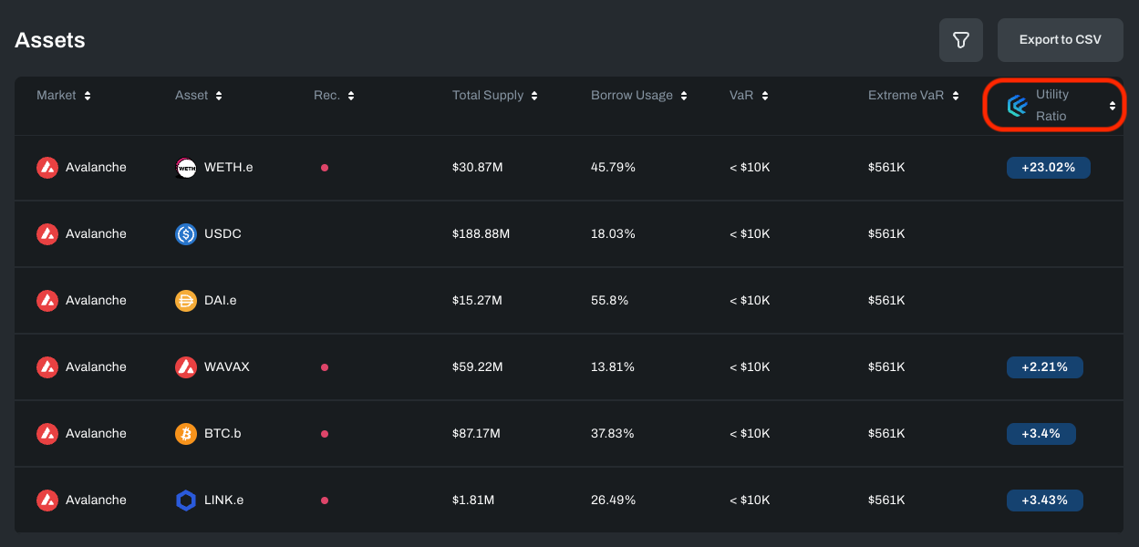
Task: Click the Utility Ratio column logo icon
Action: point(1017,106)
